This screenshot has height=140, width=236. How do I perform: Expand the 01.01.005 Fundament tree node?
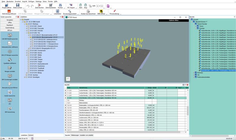[26, 50]
